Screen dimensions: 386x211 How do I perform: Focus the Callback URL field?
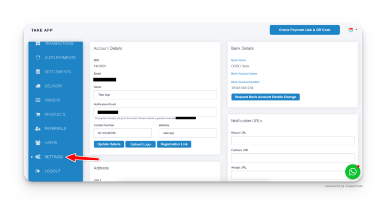click(x=293, y=158)
